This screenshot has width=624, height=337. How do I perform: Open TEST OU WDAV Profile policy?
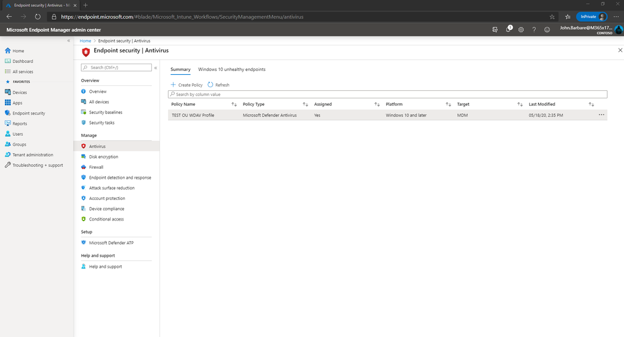pos(192,115)
